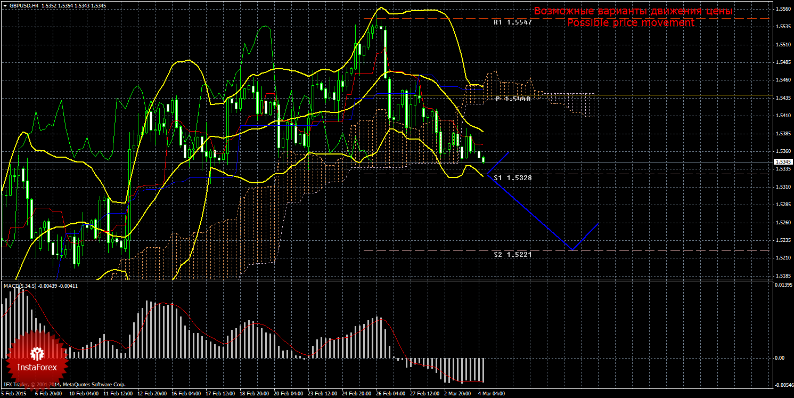Screen dimensions: 794x398
Task: Click the 4 Mar 04:00 time axis label
Action: click(490, 394)
